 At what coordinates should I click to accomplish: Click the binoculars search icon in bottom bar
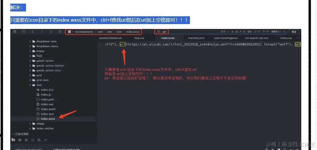pyautogui.click(x=20, y=140)
